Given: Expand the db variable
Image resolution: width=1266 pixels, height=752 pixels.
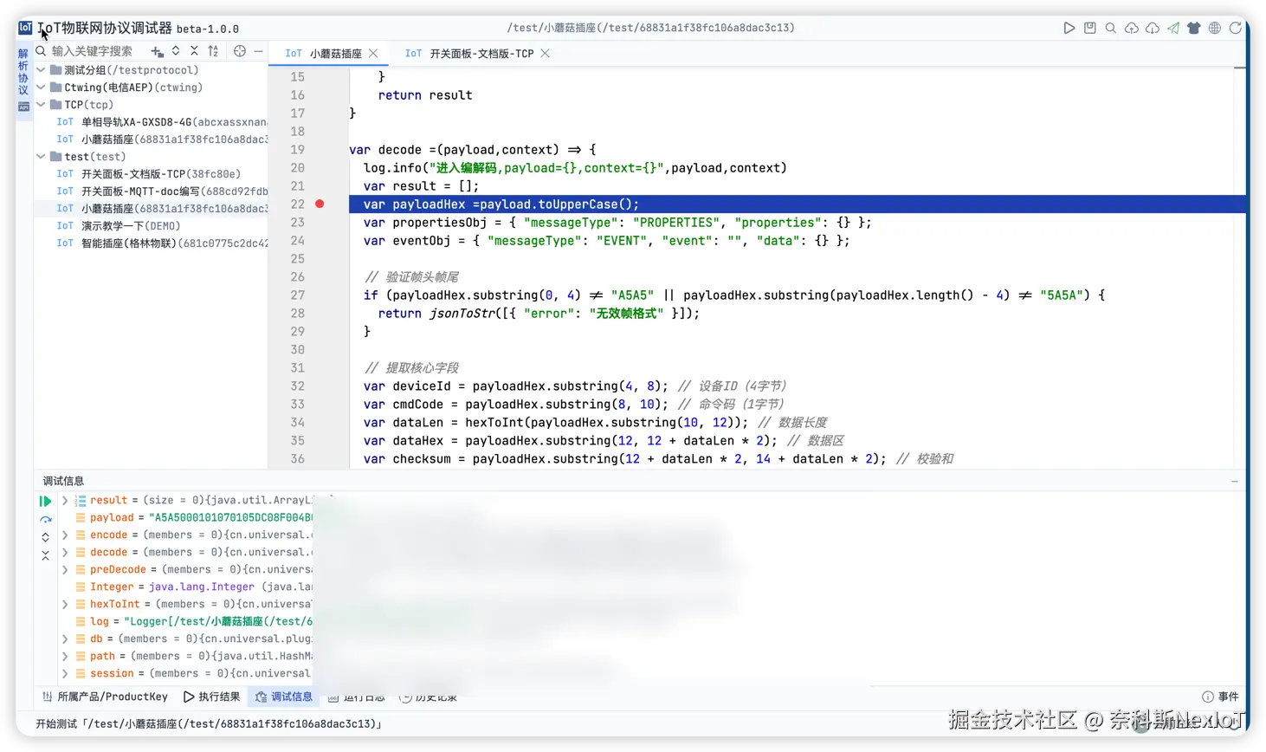Looking at the screenshot, I should tap(64, 639).
